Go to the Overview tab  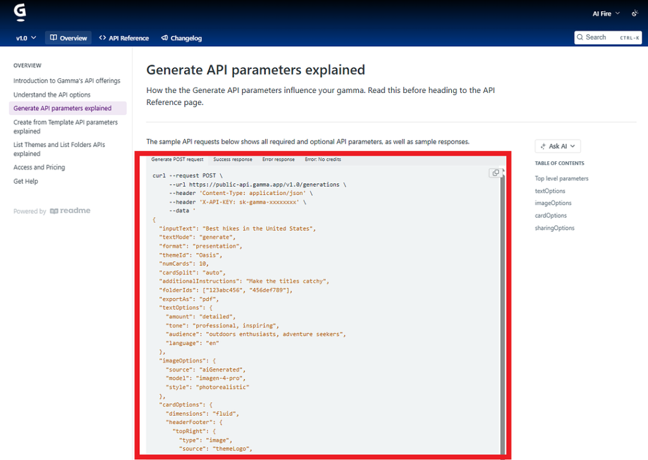68,38
